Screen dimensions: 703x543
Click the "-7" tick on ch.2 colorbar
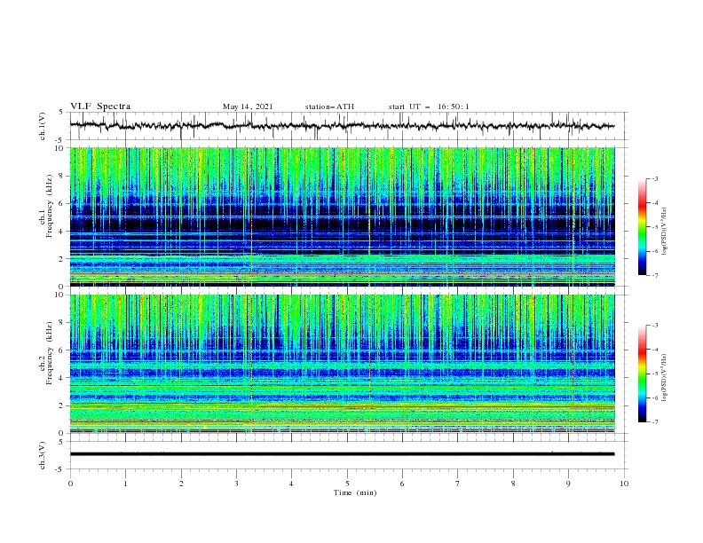(655, 422)
